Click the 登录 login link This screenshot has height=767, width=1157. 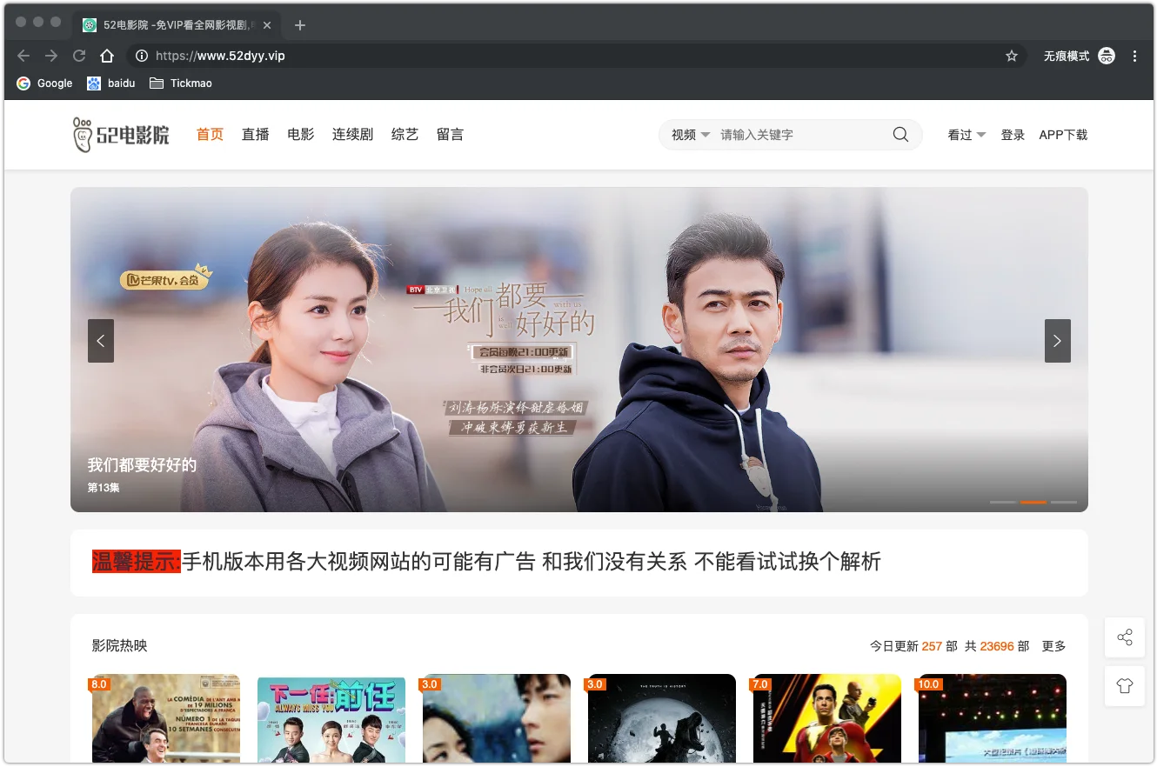(x=1013, y=135)
